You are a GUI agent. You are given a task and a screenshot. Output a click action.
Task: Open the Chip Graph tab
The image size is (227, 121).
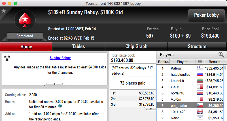136,46
